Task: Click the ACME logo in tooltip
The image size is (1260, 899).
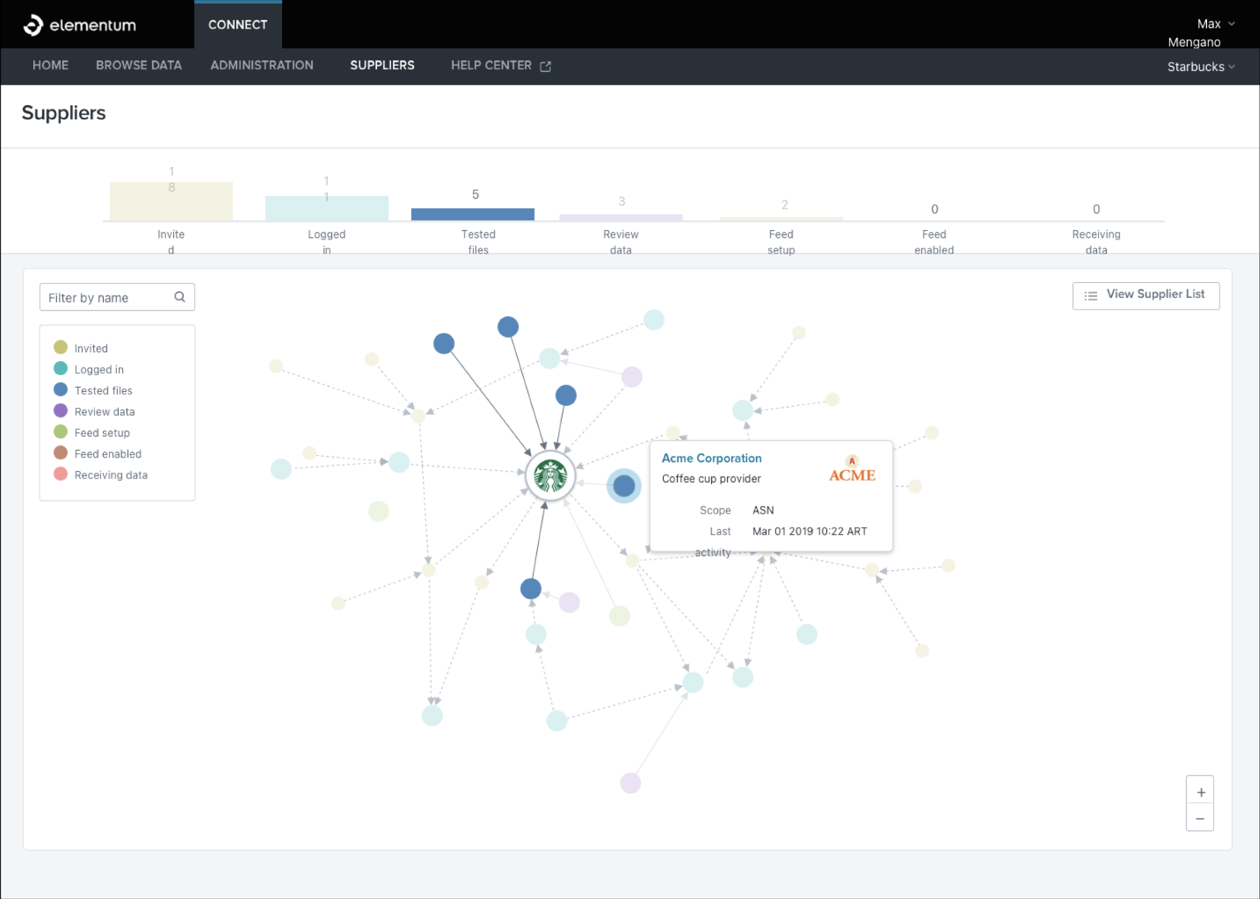Action: pyautogui.click(x=851, y=470)
